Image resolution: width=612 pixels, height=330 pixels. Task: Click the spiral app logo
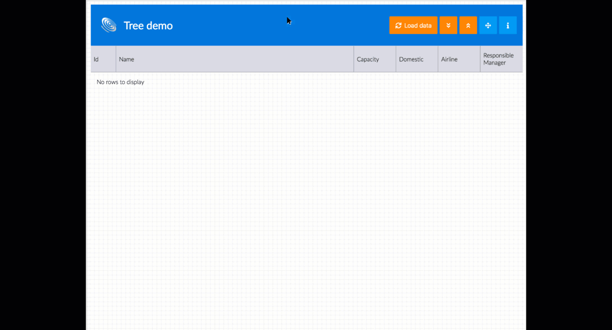(x=109, y=25)
